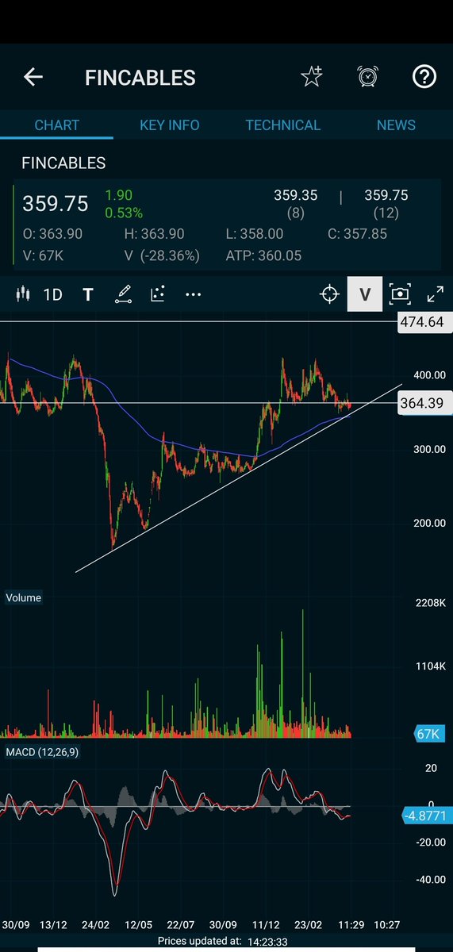Open the TECHNICAL tab
Screen dimensions: 453x952
pyautogui.click(x=283, y=125)
